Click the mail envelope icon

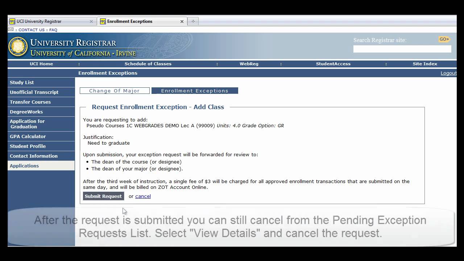click(x=11, y=29)
